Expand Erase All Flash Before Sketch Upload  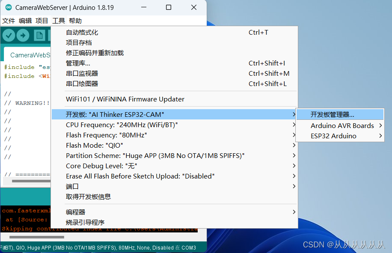[x=175, y=176]
